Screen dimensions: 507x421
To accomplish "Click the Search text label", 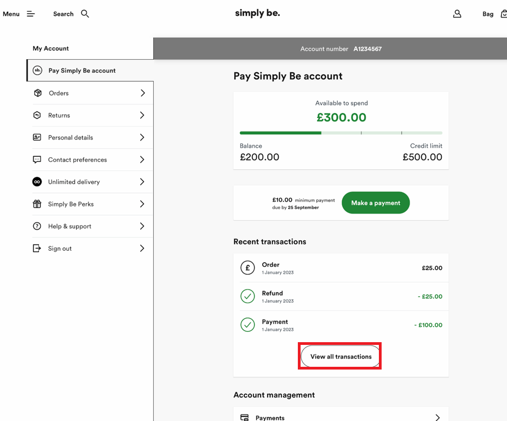I will pos(64,14).
